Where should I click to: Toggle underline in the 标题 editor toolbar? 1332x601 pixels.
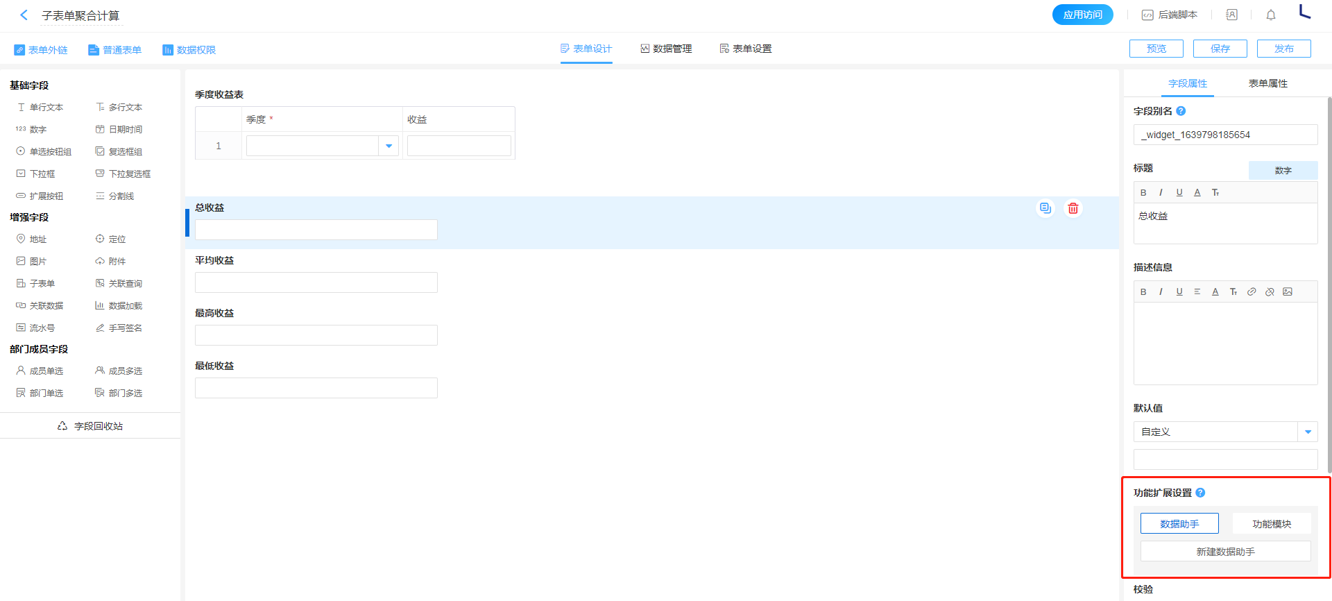pyautogui.click(x=1179, y=193)
